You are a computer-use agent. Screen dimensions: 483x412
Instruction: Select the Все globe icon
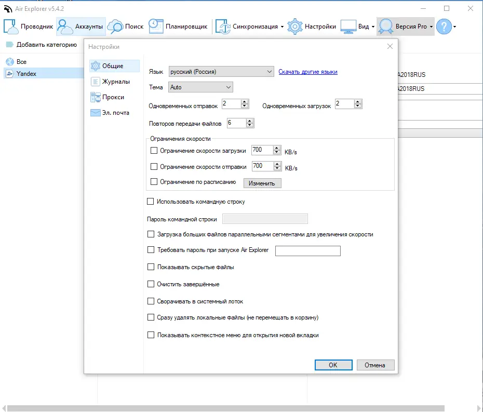tap(10, 62)
